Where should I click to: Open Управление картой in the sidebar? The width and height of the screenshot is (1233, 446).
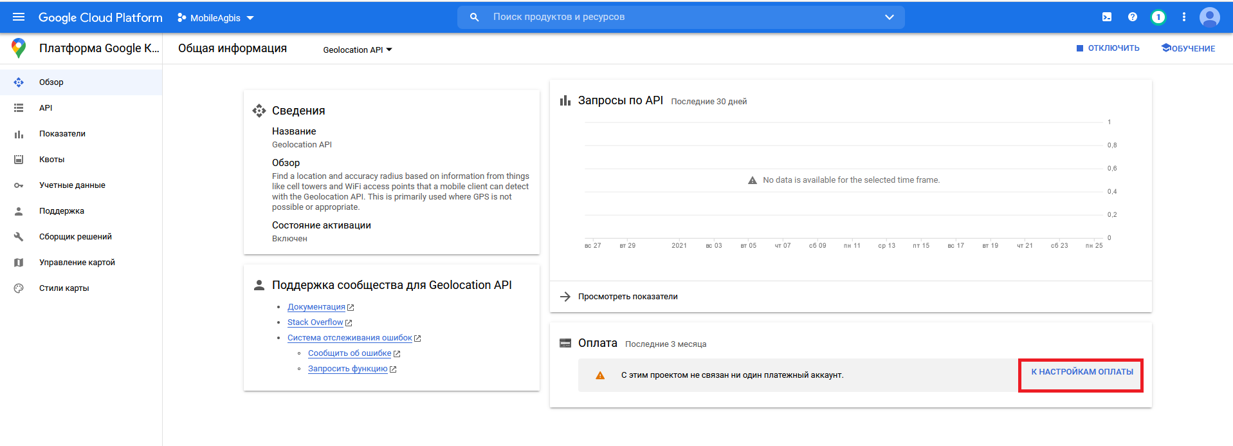[x=81, y=263]
